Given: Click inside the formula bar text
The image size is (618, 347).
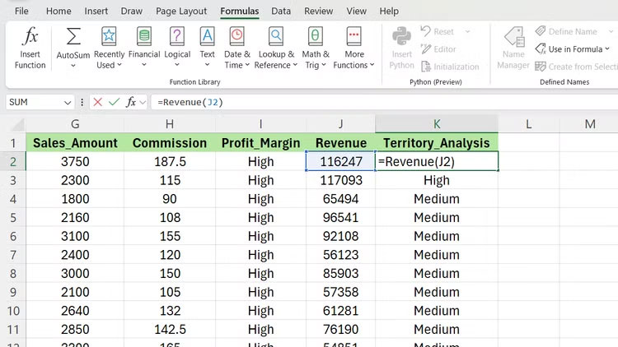Looking at the screenshot, I should coord(330,102).
